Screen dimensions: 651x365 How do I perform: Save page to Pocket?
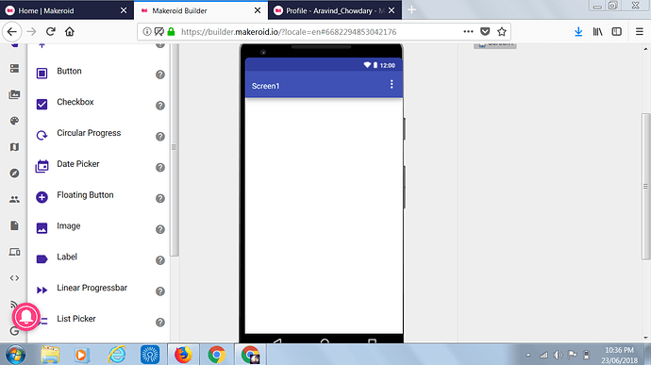click(x=485, y=31)
